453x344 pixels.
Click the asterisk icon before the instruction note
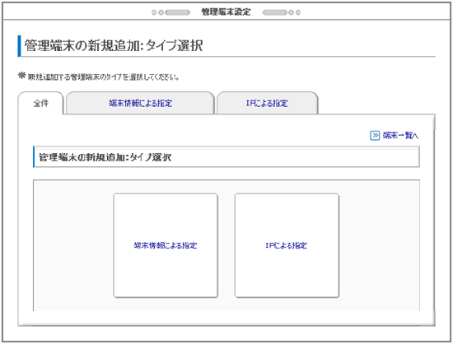21,76
